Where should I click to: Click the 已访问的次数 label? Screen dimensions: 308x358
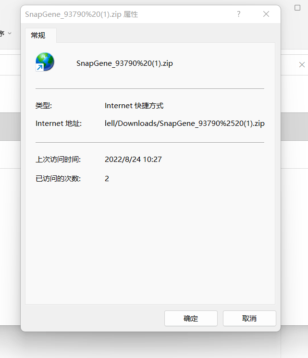[x=58, y=179]
